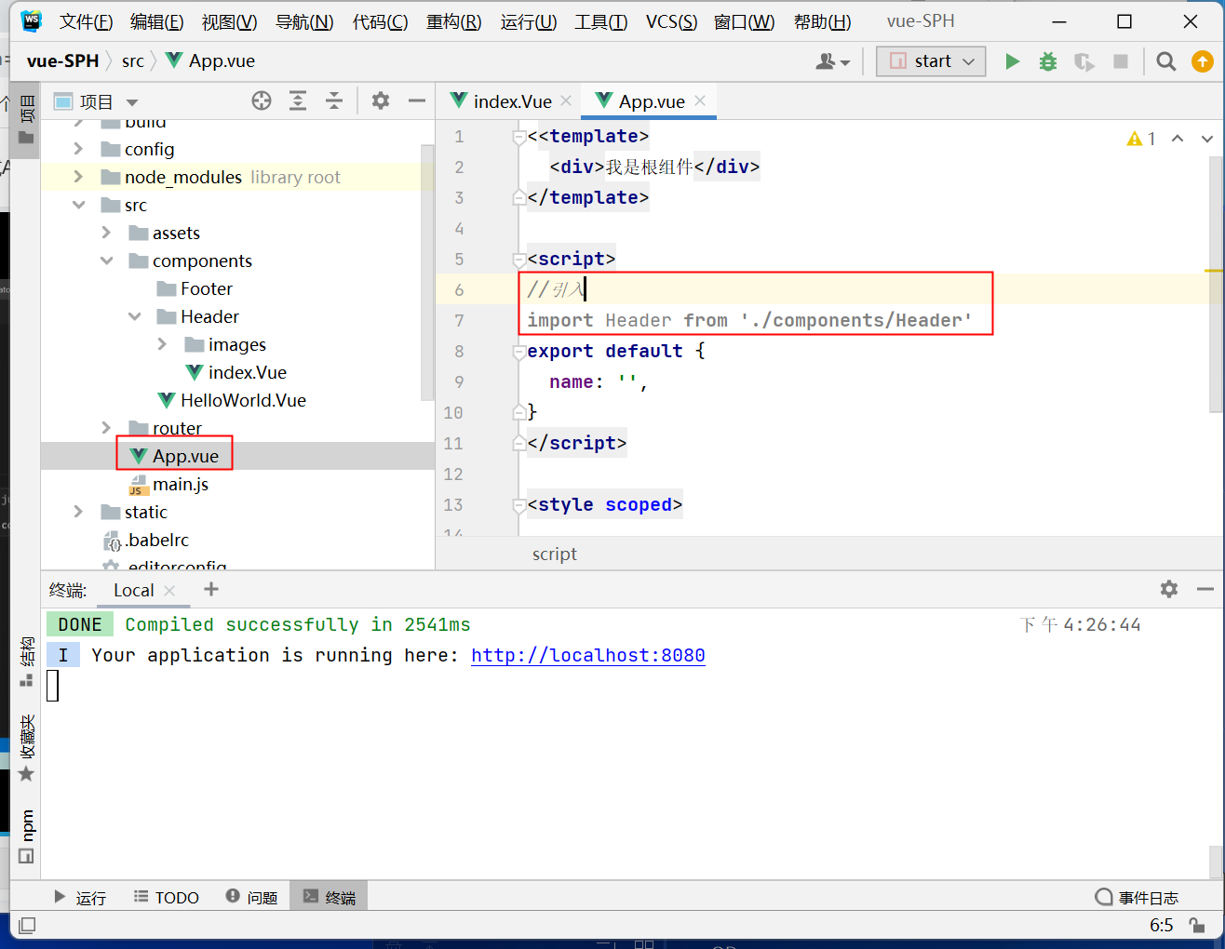1225x949 pixels.
Task: Collapse the Header folder
Action: point(134,316)
